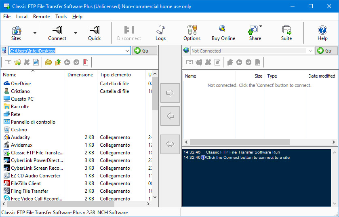Image resolution: width=339 pixels, height=217 pixels.
Task: Click the Help toolbar icon
Action: point(322,32)
